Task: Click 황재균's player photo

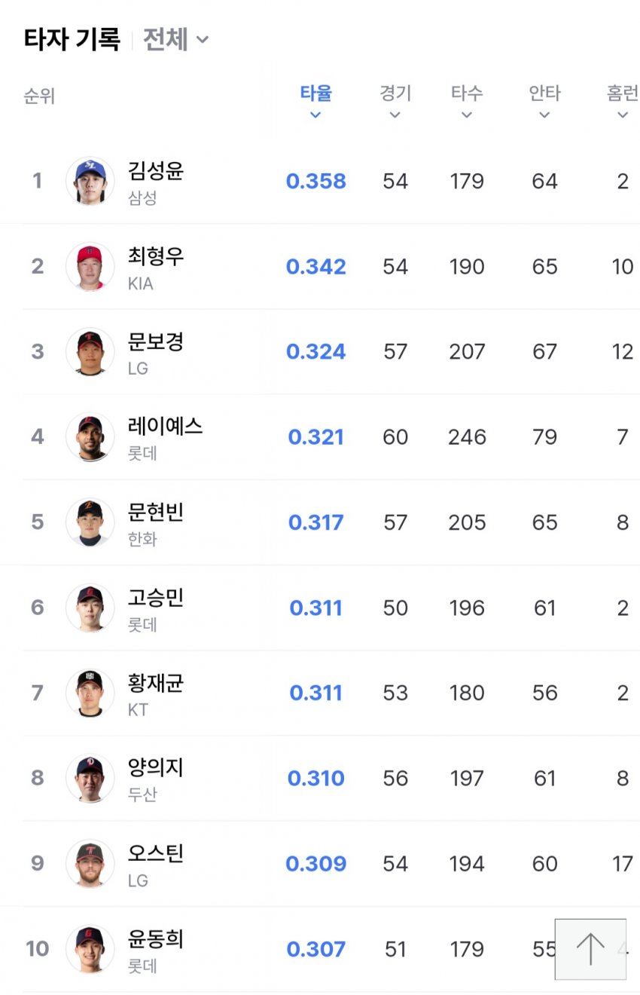Action: 90,693
